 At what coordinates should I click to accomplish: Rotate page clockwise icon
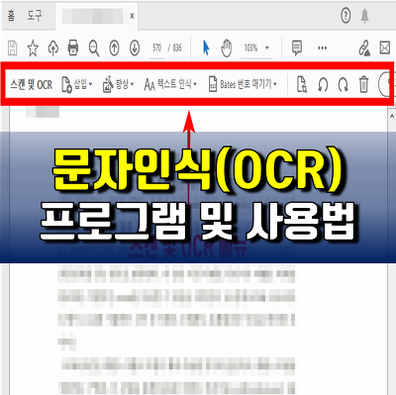(344, 85)
